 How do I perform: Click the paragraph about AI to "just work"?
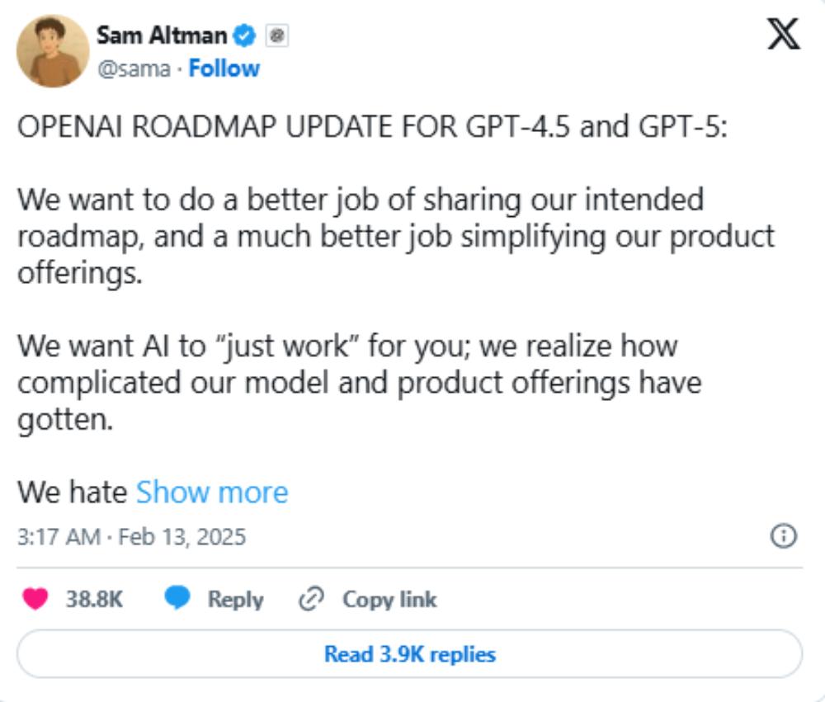359,383
